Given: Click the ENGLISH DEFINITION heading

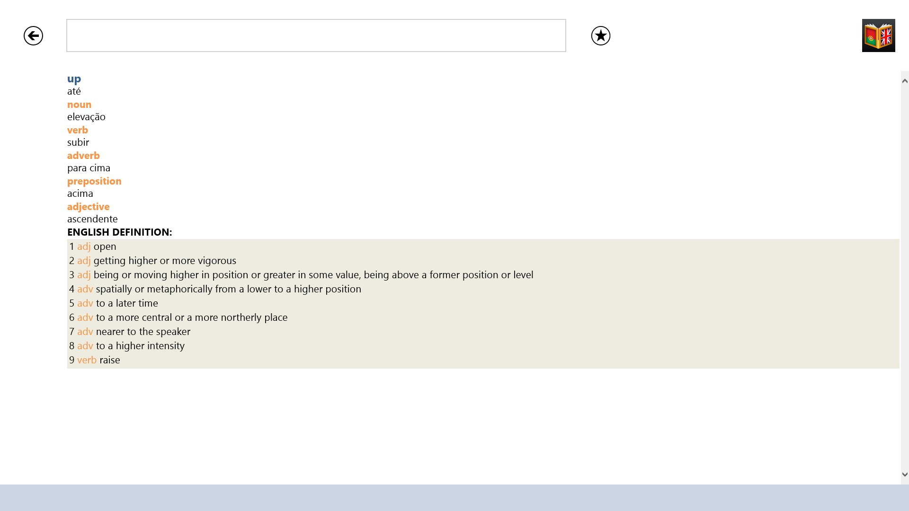Looking at the screenshot, I should click(119, 232).
